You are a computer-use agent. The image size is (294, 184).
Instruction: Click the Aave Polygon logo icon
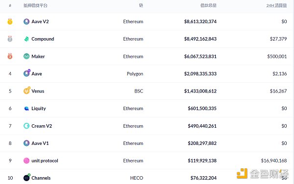[x=27, y=73]
